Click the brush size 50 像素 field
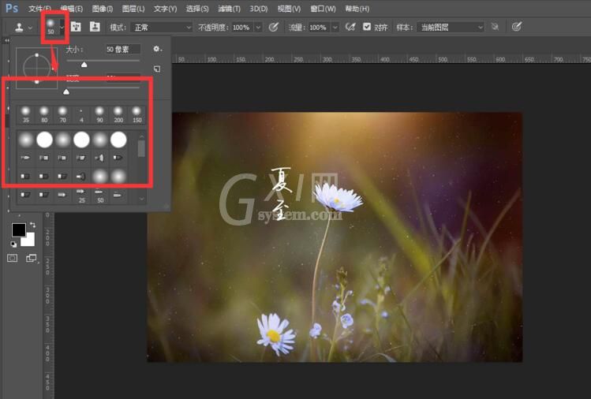 tap(123, 49)
